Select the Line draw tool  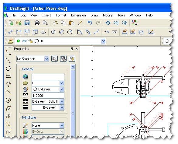(x=8, y=53)
